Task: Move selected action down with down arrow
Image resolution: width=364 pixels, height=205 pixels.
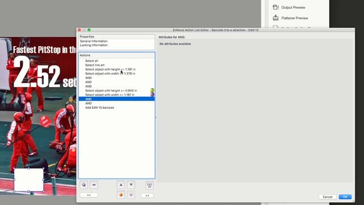Action: pyautogui.click(x=131, y=184)
